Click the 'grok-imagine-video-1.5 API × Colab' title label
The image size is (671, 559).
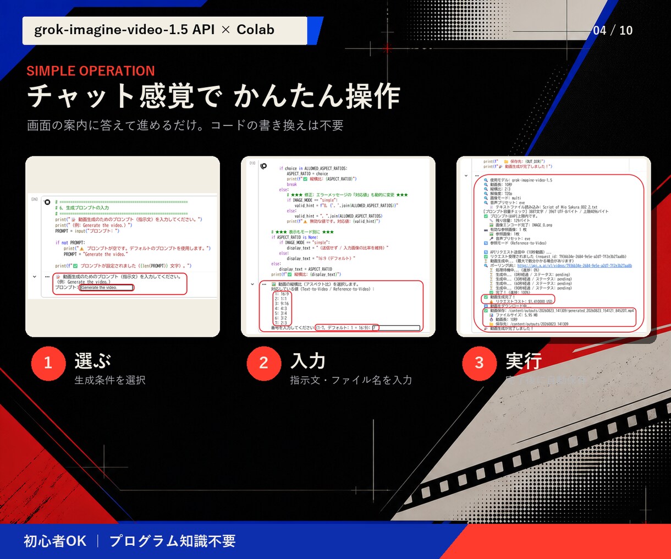tap(155, 30)
